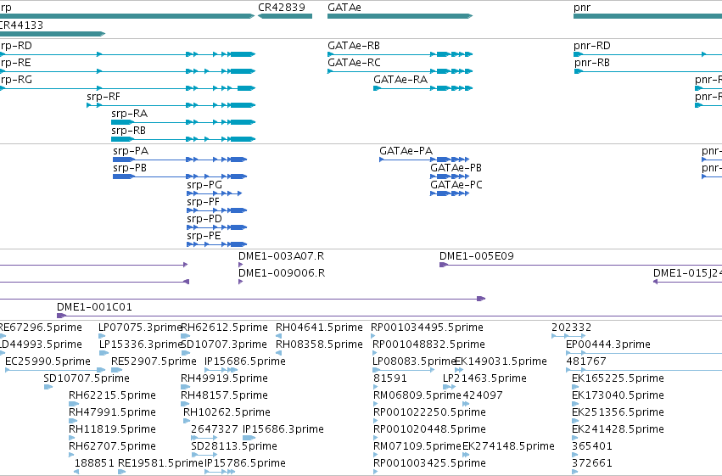722x476 pixels.
Task: Select the 372661 feature label
Action: coord(592,463)
